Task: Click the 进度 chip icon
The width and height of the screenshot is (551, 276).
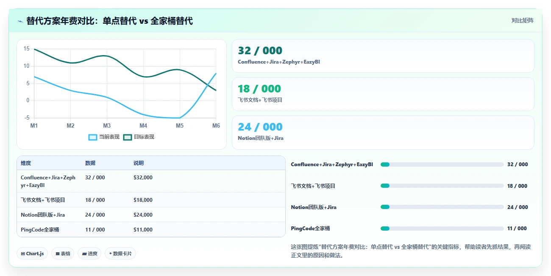Action: [84, 254]
